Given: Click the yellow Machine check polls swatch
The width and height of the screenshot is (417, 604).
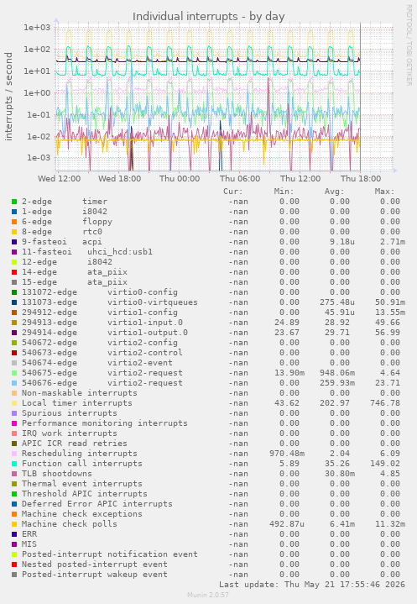Looking at the screenshot, I should coord(14,524).
